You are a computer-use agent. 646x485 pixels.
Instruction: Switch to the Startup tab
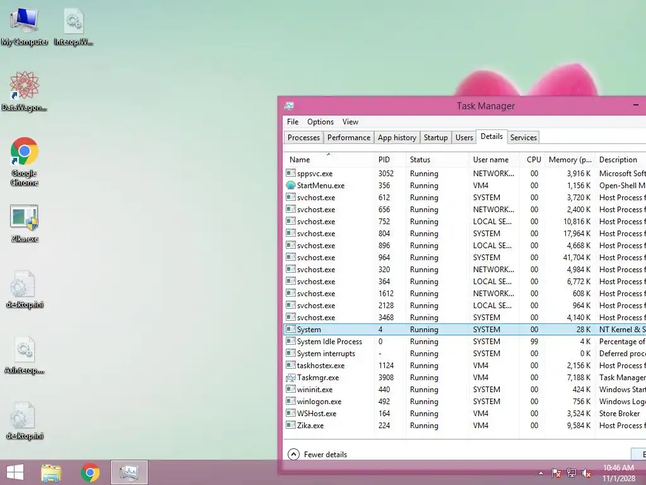pyautogui.click(x=435, y=137)
